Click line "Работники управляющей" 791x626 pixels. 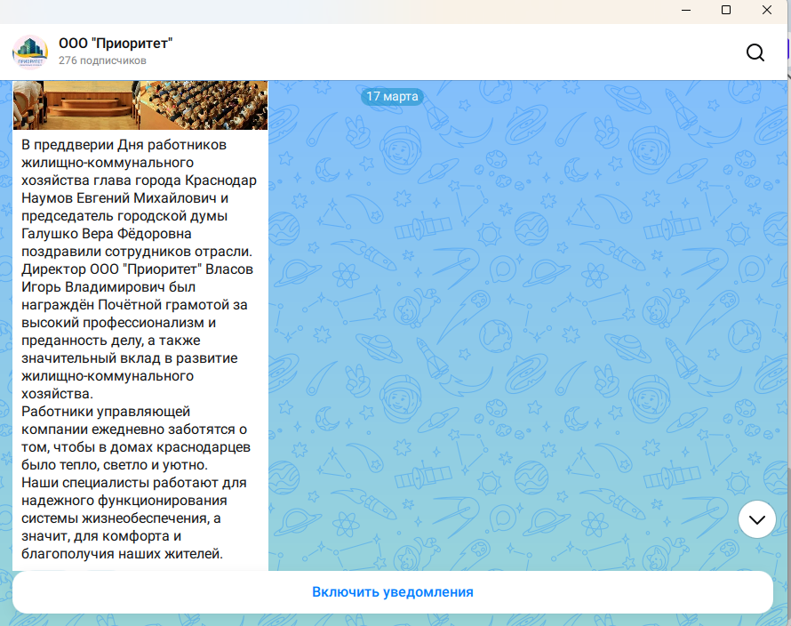click(x=106, y=412)
